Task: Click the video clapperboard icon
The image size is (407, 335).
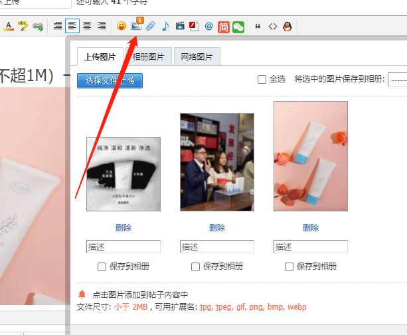Action: [180, 26]
